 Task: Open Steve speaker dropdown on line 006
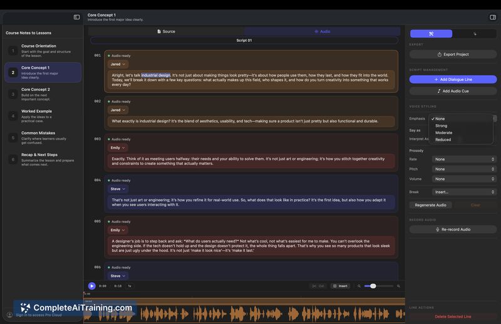click(x=118, y=276)
